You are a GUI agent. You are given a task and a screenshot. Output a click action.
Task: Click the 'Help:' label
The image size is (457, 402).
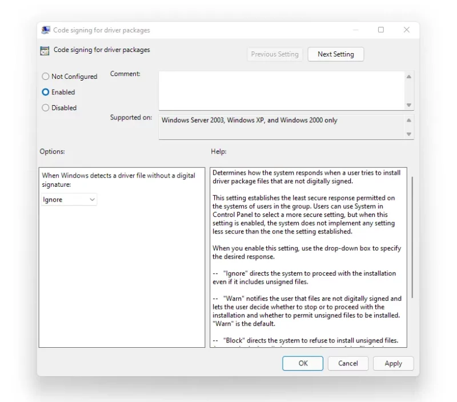tap(219, 151)
